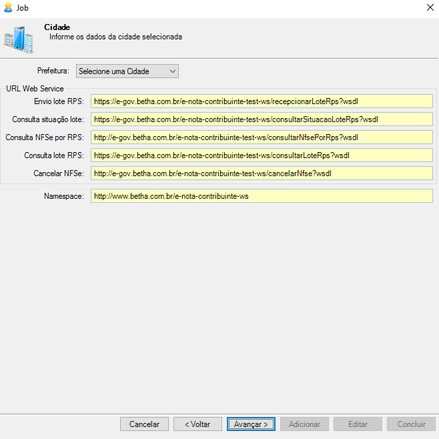Go back with the Voltar button
The height and width of the screenshot is (439, 439).
tap(198, 424)
